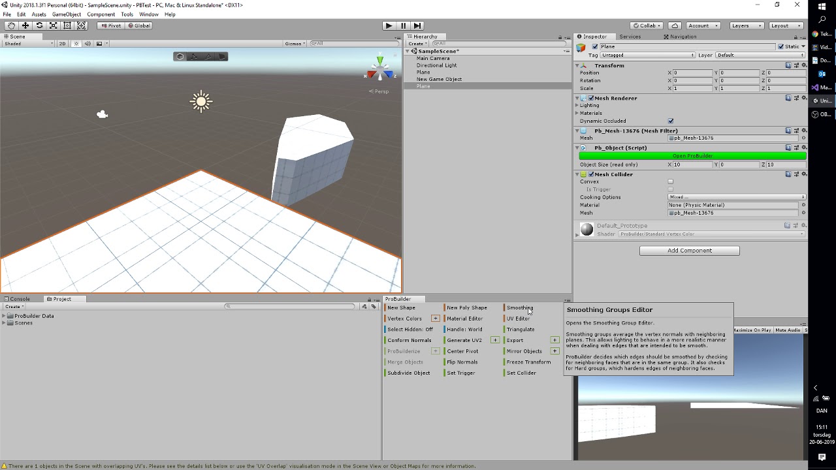Click the Add Component button
The width and height of the screenshot is (836, 470).
point(690,251)
